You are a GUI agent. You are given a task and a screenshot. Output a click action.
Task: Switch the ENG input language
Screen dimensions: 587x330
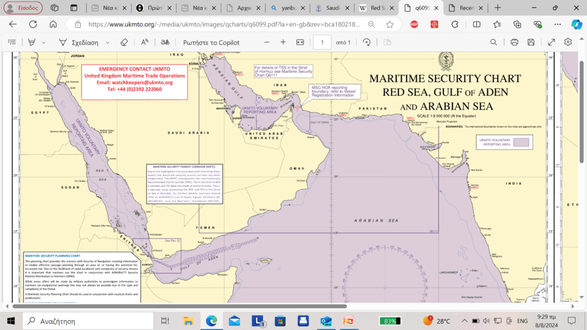pos(522,321)
